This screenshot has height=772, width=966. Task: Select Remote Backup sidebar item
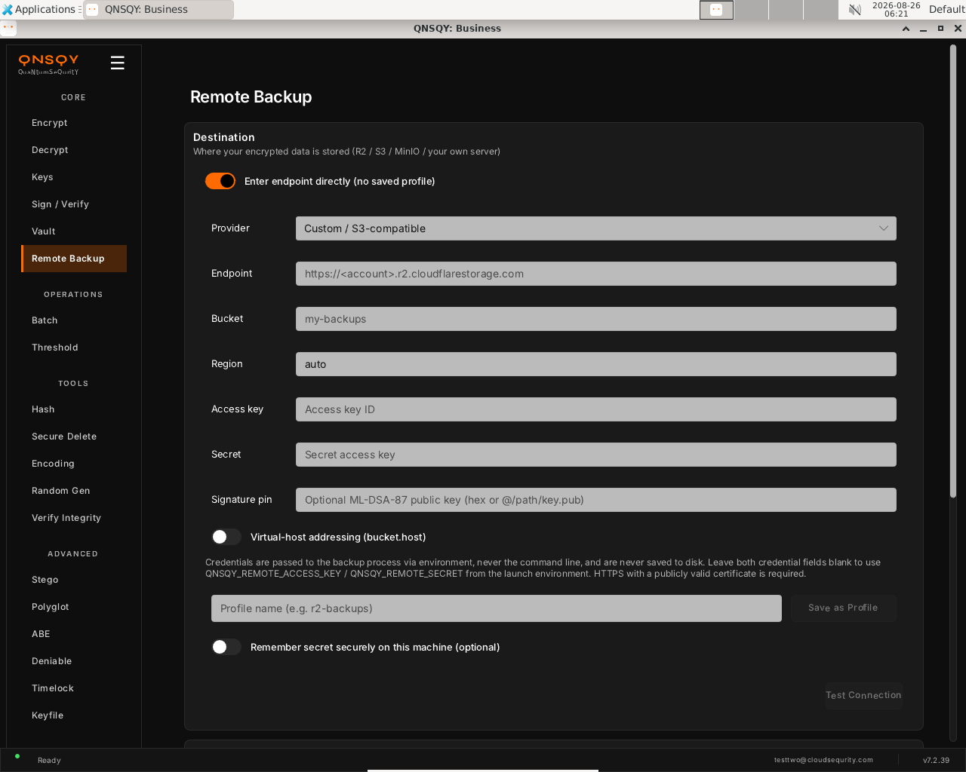(x=74, y=259)
